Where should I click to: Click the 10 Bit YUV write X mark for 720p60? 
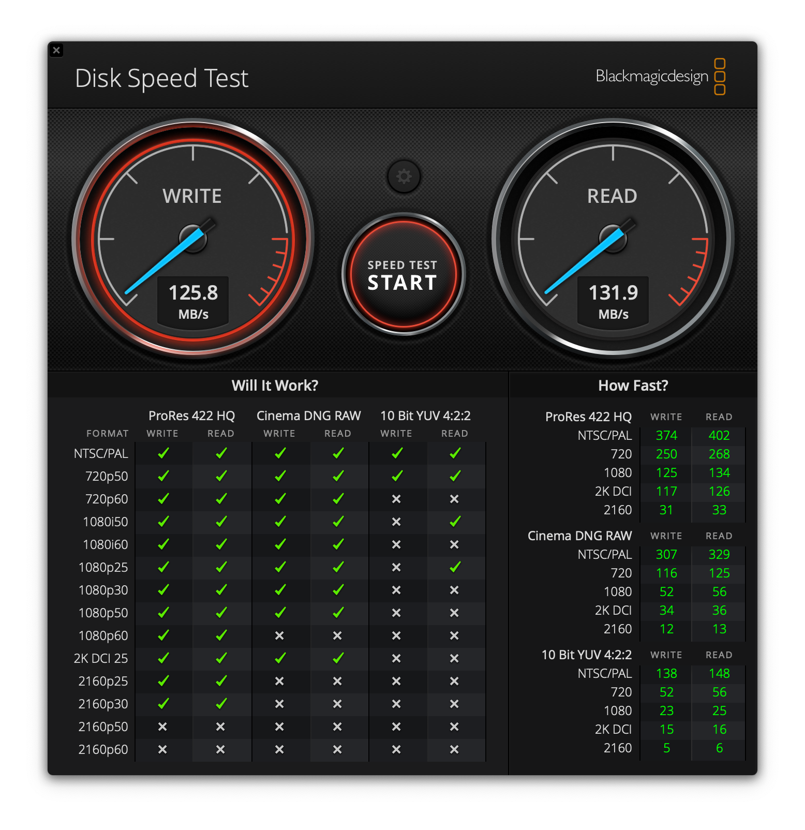click(x=396, y=499)
